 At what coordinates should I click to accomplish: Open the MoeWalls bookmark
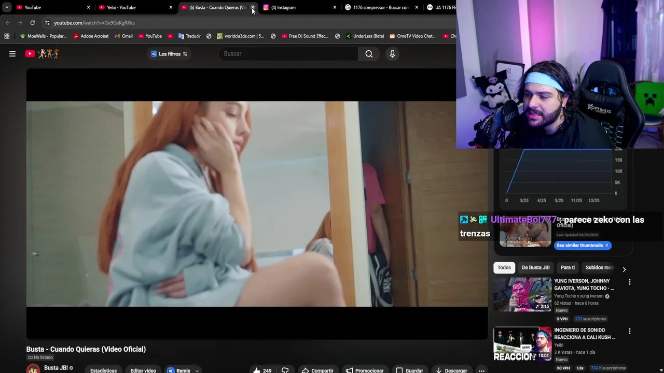43,36
